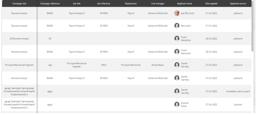Click applicant source jobscabi

tap(238, 104)
